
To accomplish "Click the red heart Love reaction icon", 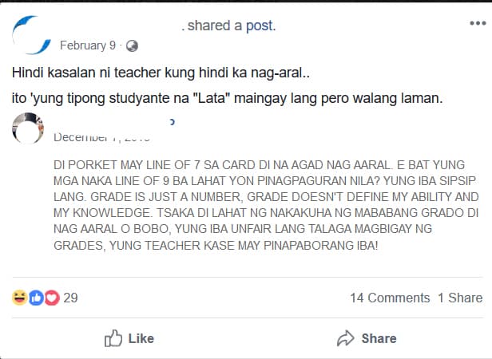I will point(52,298).
